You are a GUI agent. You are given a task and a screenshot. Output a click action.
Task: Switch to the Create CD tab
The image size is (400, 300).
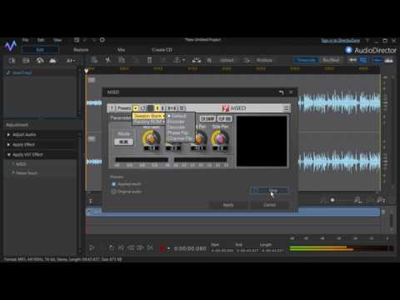pyautogui.click(x=162, y=50)
